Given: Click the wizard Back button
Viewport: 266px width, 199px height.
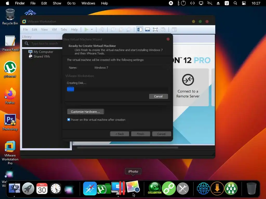Looking at the screenshot, I should click(x=119, y=134).
